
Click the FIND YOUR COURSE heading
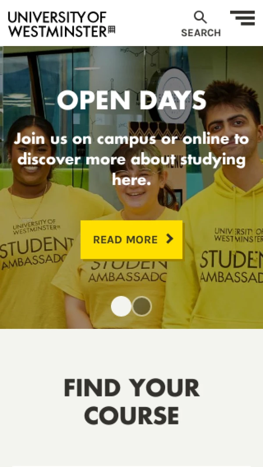tap(131, 402)
